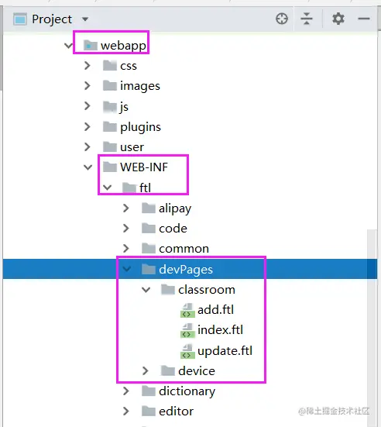Select the code folder icon

click(x=149, y=228)
